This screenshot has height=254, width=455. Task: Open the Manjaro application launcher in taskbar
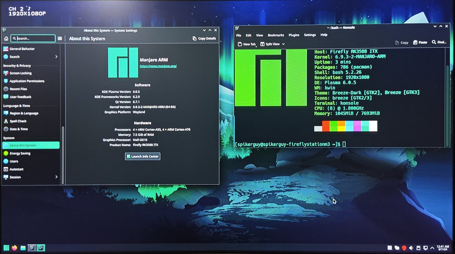(x=6, y=248)
